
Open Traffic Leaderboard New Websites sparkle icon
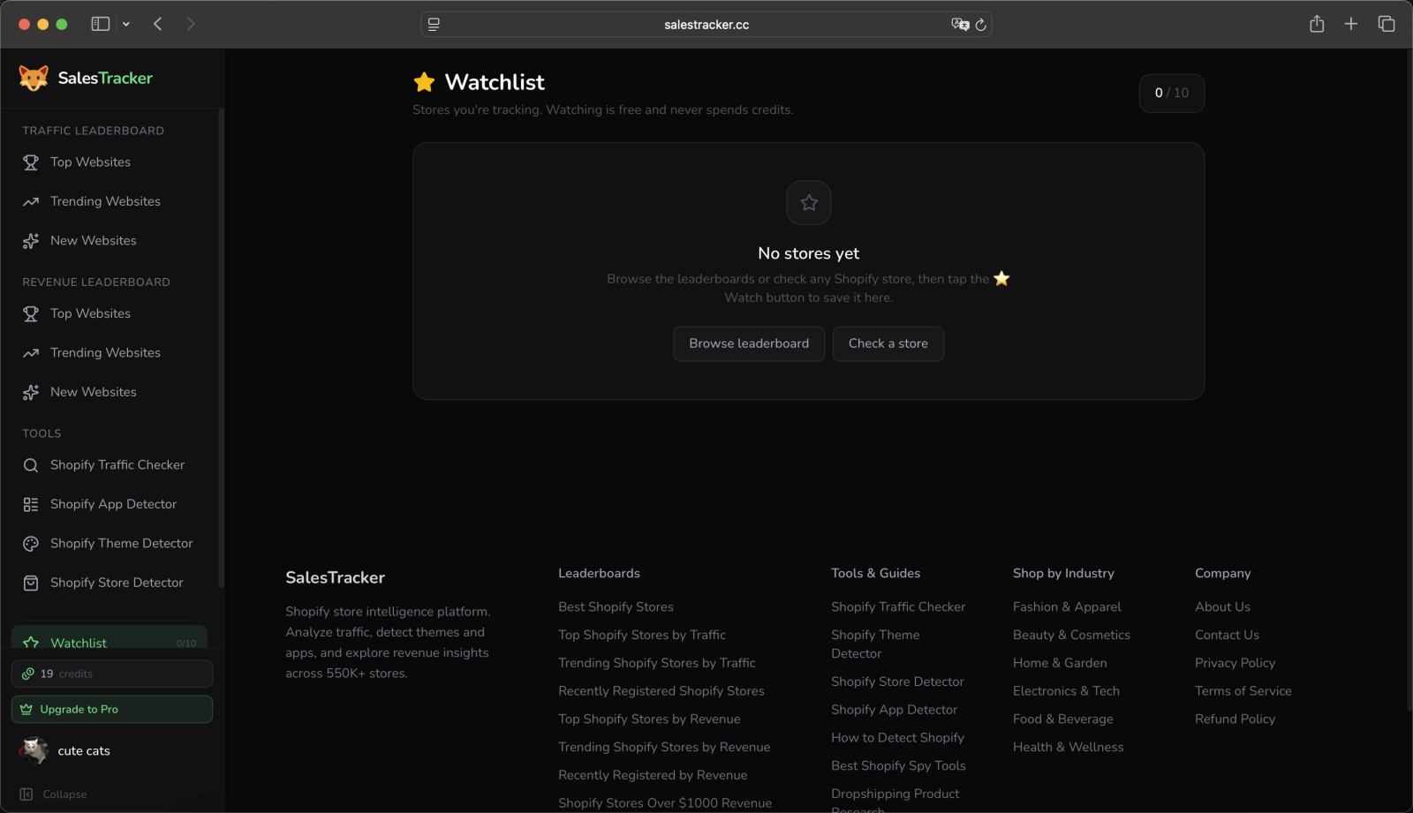click(x=31, y=241)
